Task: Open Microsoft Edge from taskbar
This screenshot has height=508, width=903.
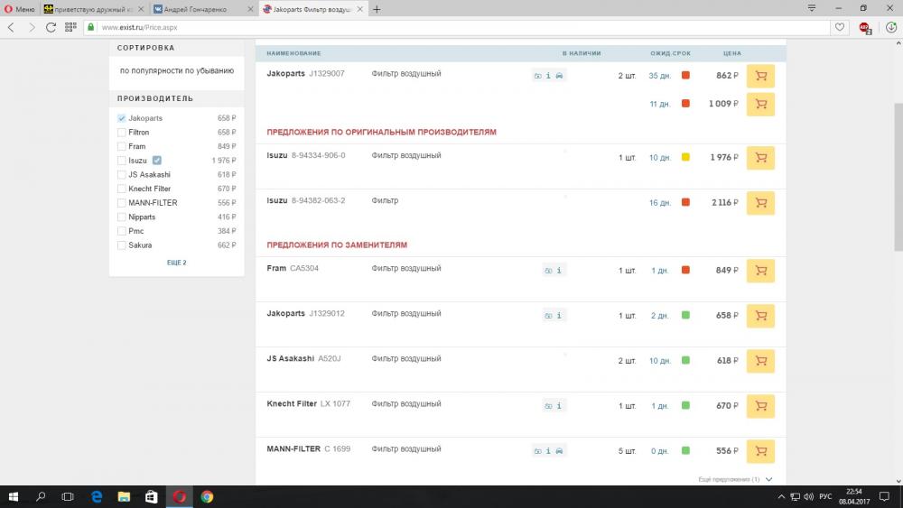Action: tap(97, 496)
